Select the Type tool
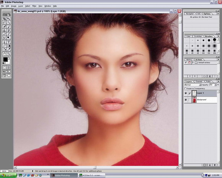The height and width of the screenshot is (178, 222). tap(9, 42)
